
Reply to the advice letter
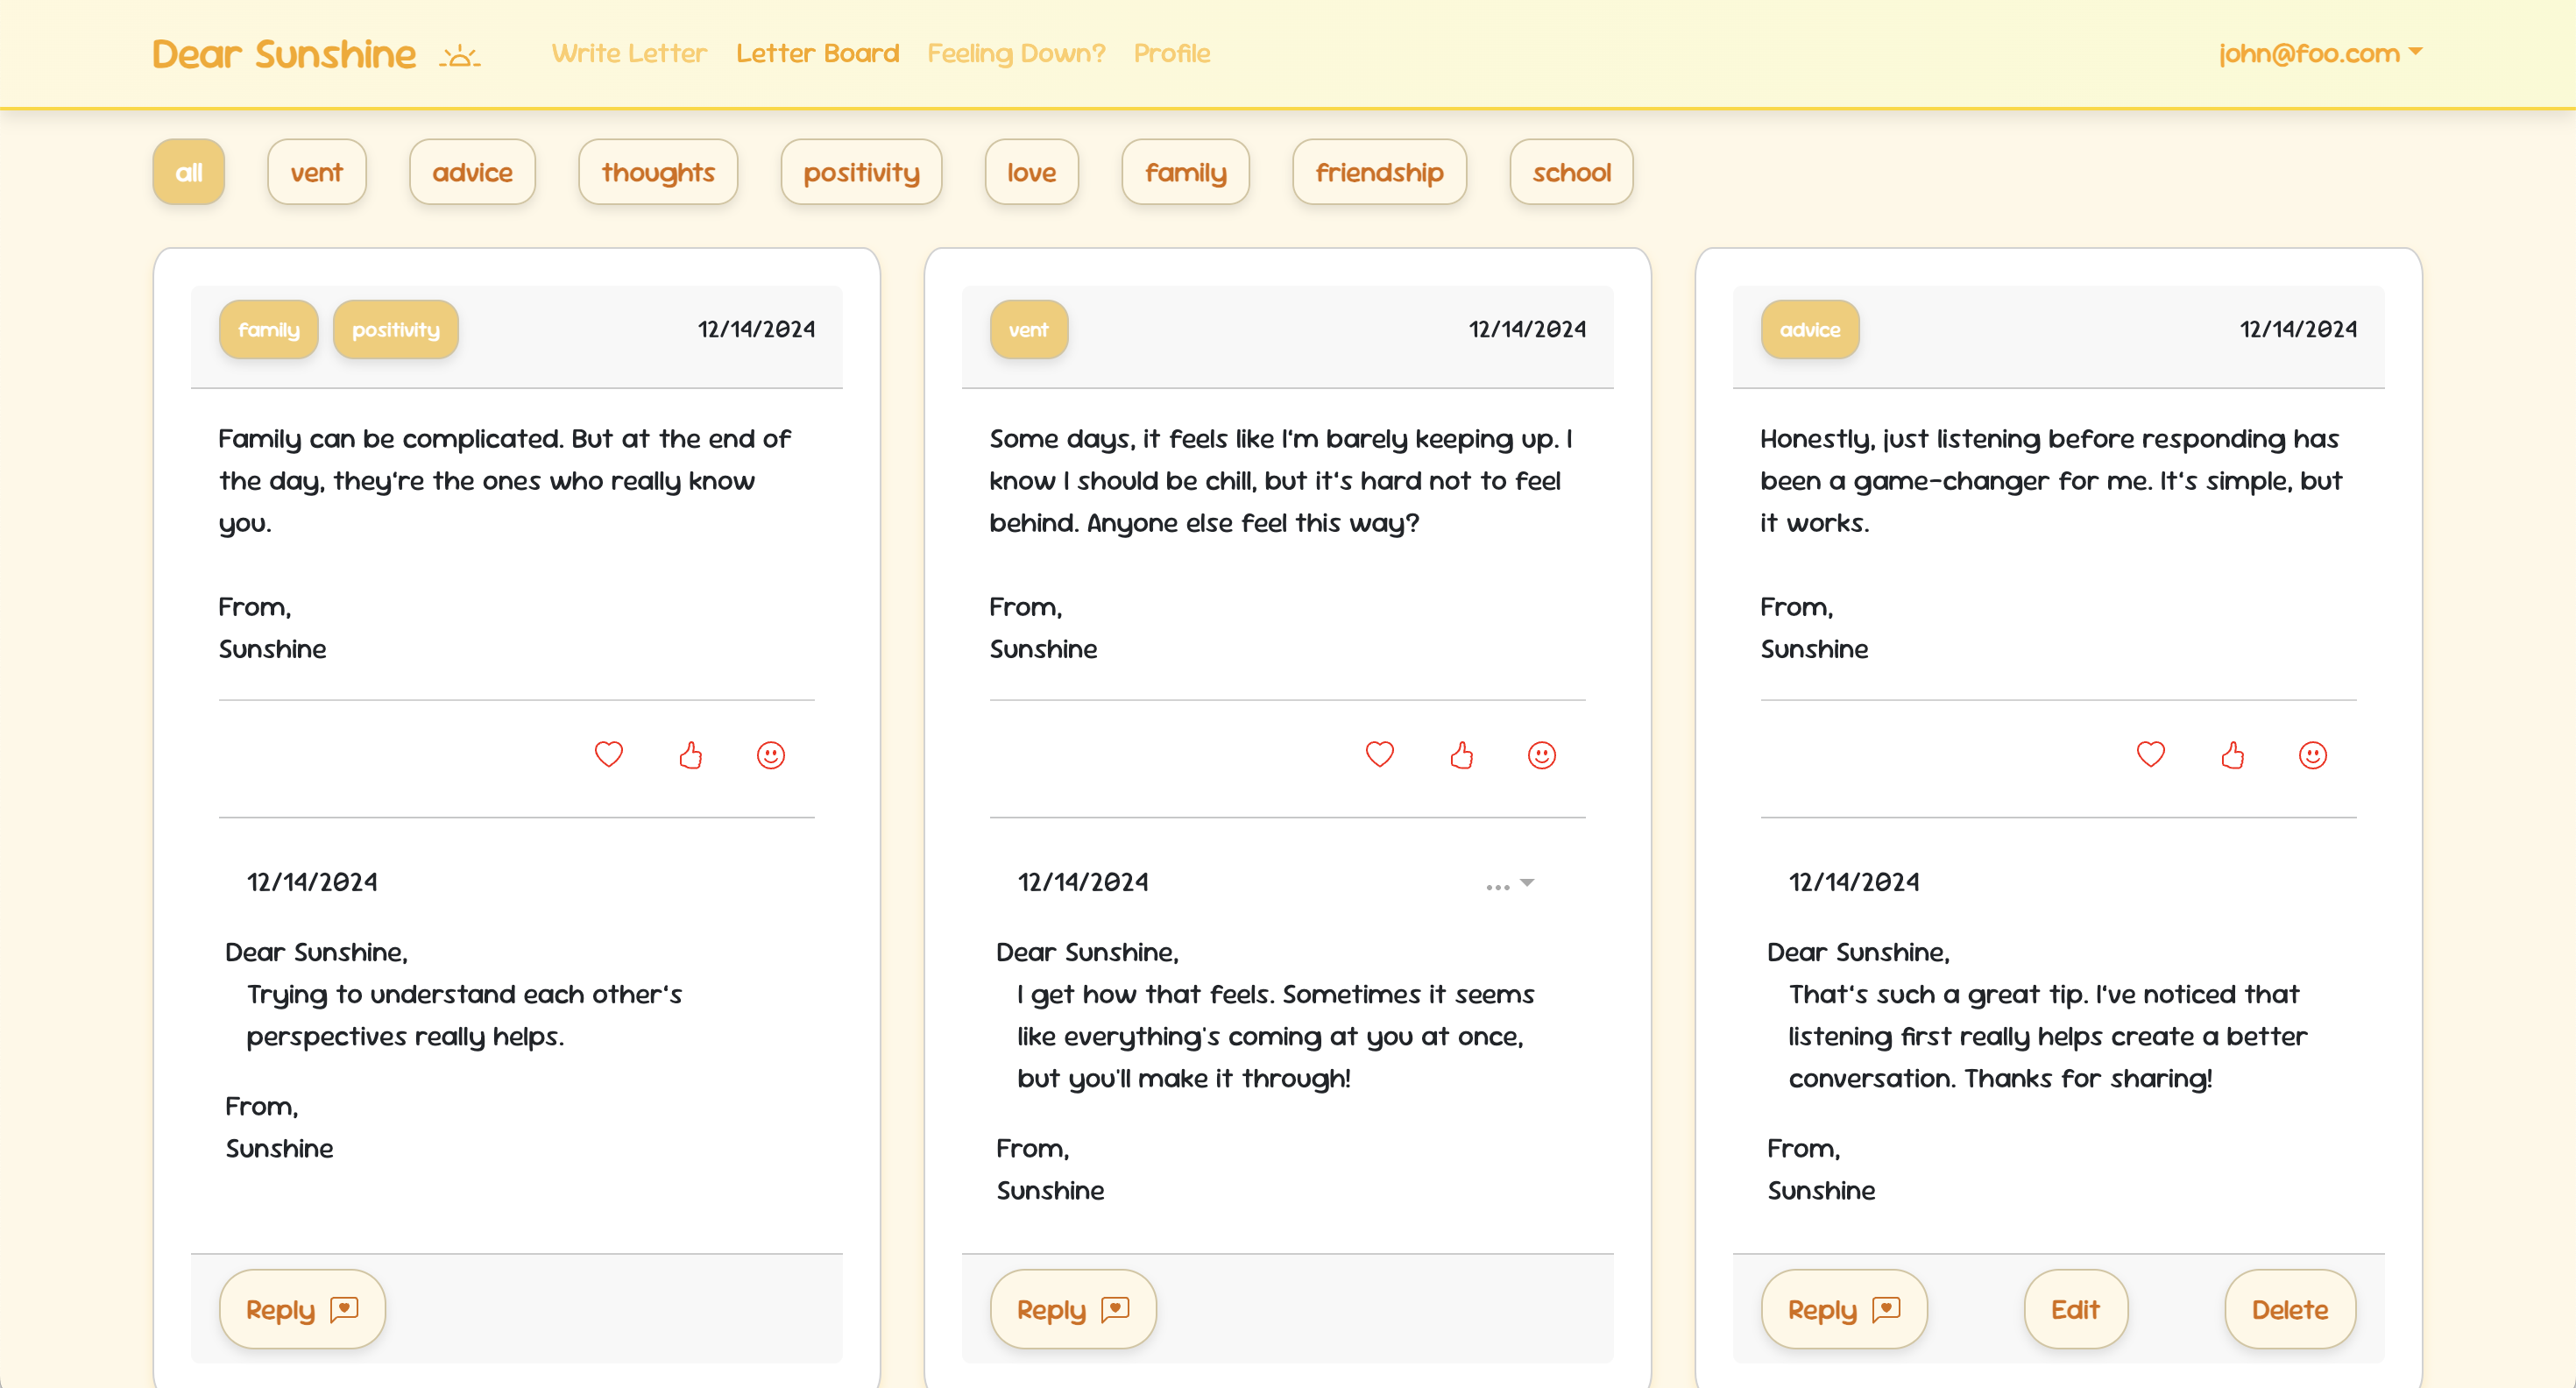[x=1844, y=1309]
